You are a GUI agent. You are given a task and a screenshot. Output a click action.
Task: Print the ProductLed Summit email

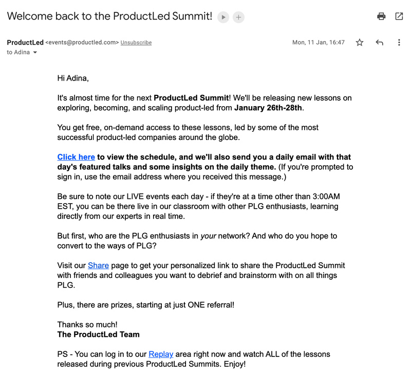coord(381,16)
